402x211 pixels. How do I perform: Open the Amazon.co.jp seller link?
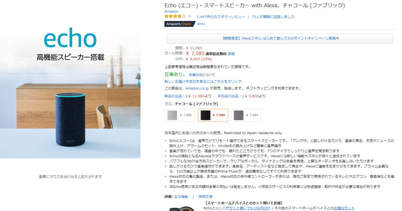197,88
